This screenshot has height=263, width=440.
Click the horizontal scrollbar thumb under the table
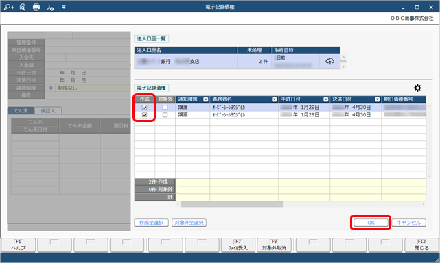[232, 205]
